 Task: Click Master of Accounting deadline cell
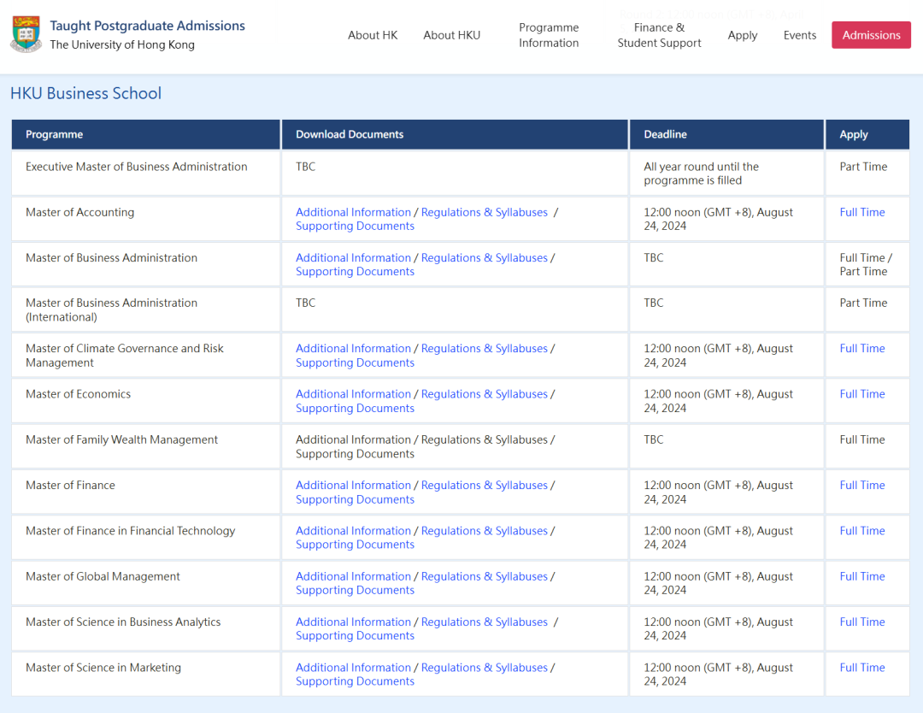(x=726, y=219)
